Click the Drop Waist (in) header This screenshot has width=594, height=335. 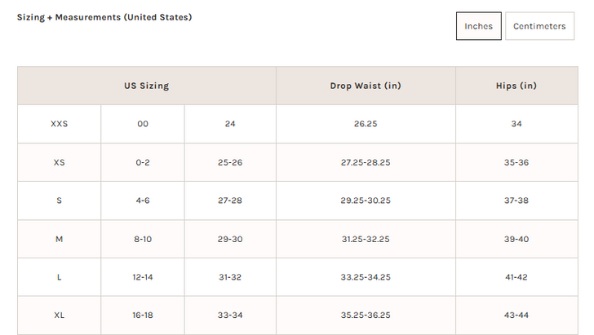pyautogui.click(x=366, y=86)
